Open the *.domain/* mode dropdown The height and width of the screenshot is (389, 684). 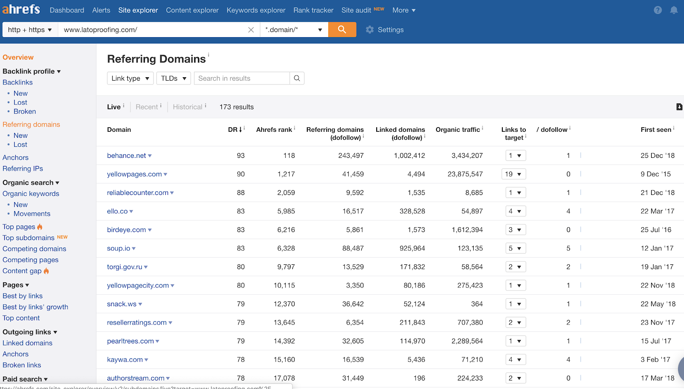coord(294,30)
